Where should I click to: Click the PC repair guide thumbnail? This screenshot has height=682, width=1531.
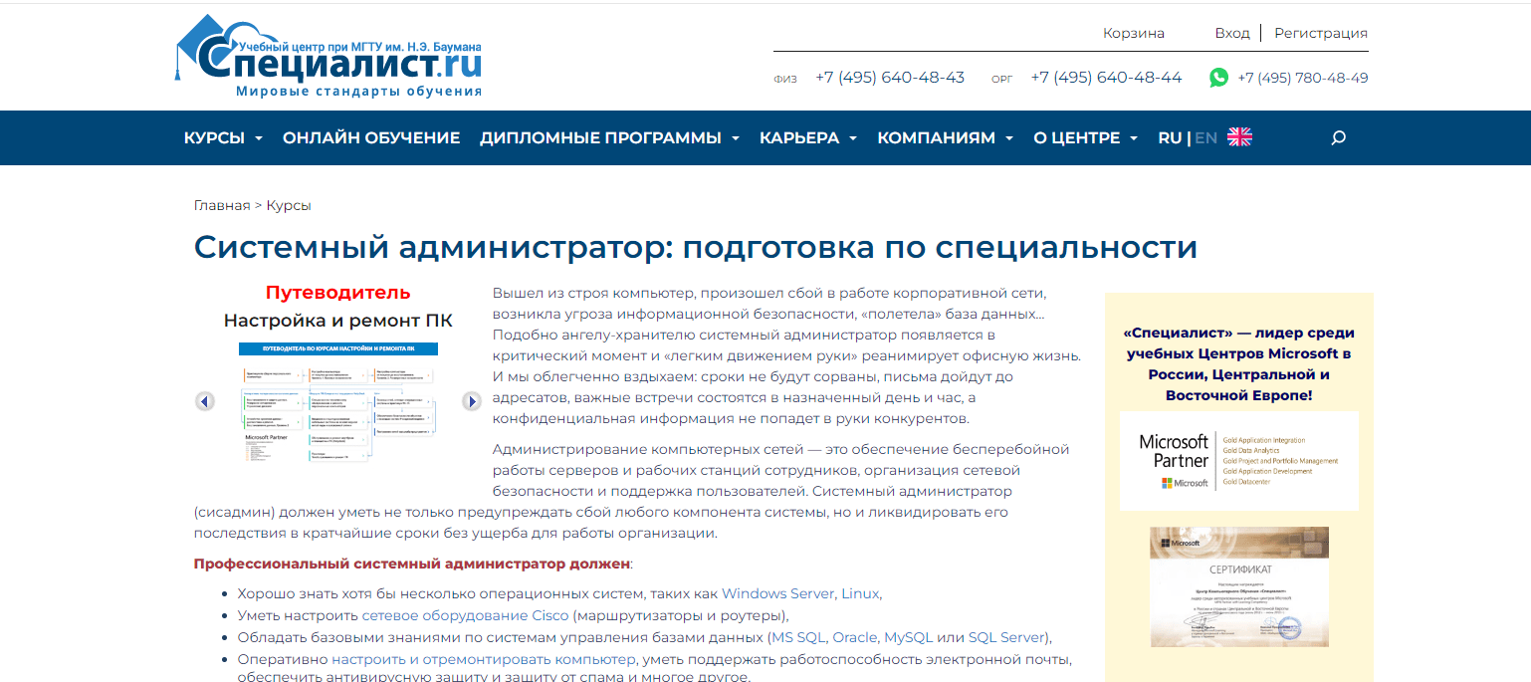coord(338,403)
